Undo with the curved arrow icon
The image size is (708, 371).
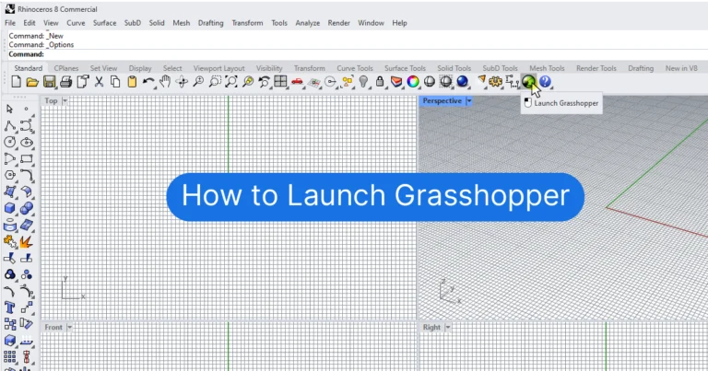[148, 82]
